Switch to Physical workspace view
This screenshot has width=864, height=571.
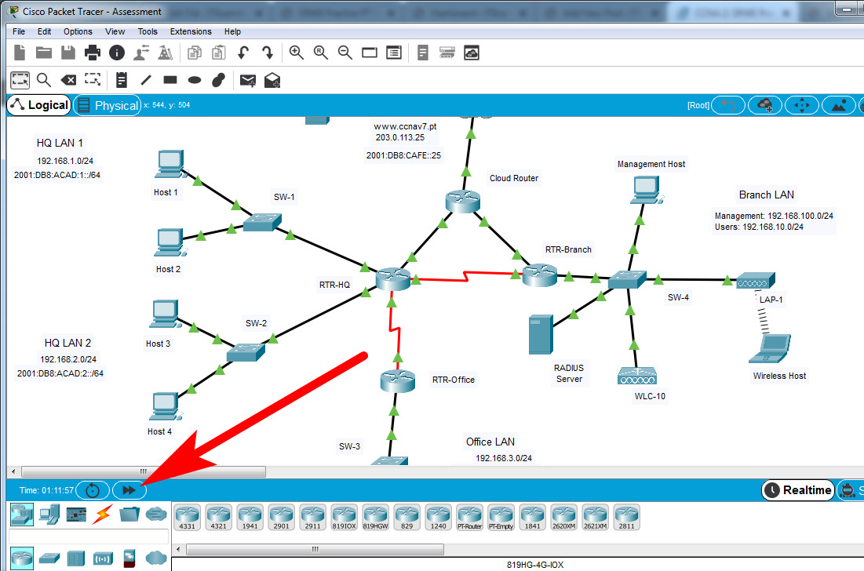tap(108, 105)
